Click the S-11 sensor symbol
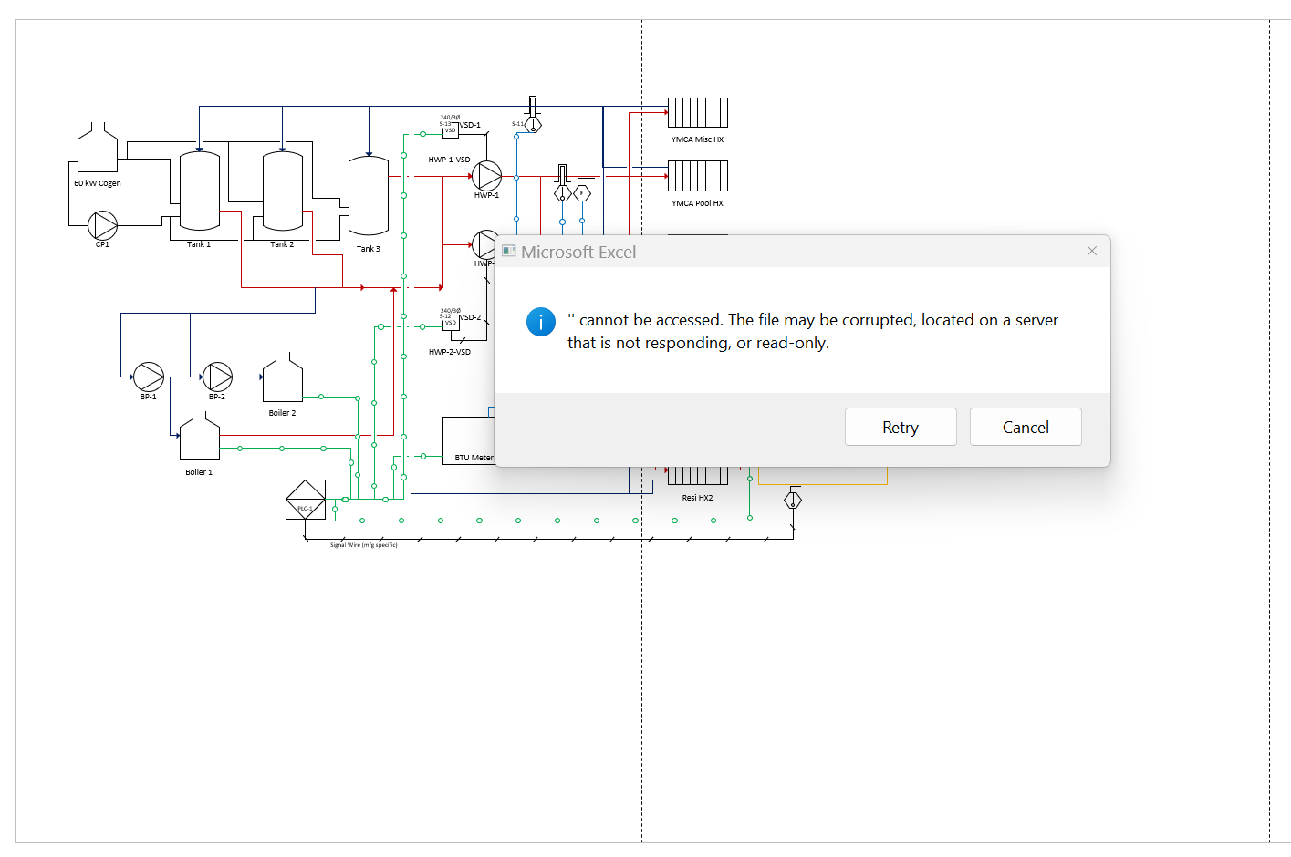This screenshot has height=857, width=1291. click(532, 123)
